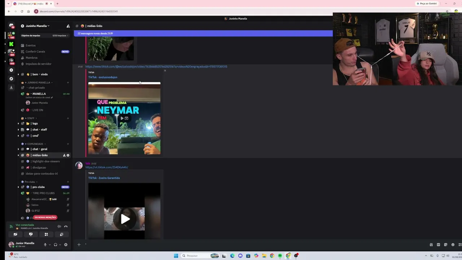
Task: Toggle camera on in voice panel
Action: click(16, 234)
